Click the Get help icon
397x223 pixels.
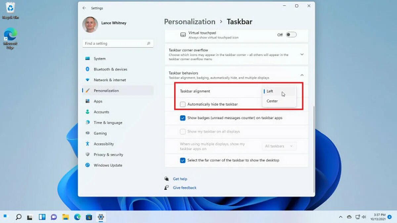(167, 179)
